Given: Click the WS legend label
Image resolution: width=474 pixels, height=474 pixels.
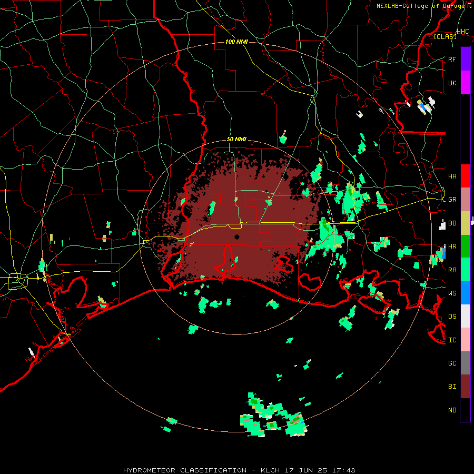Looking at the screenshot, I should pyautogui.click(x=452, y=293).
